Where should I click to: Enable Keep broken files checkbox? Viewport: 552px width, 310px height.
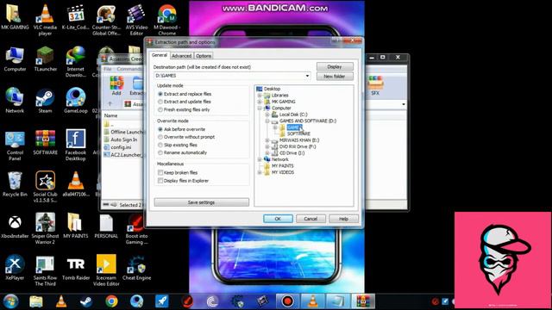pyautogui.click(x=160, y=172)
